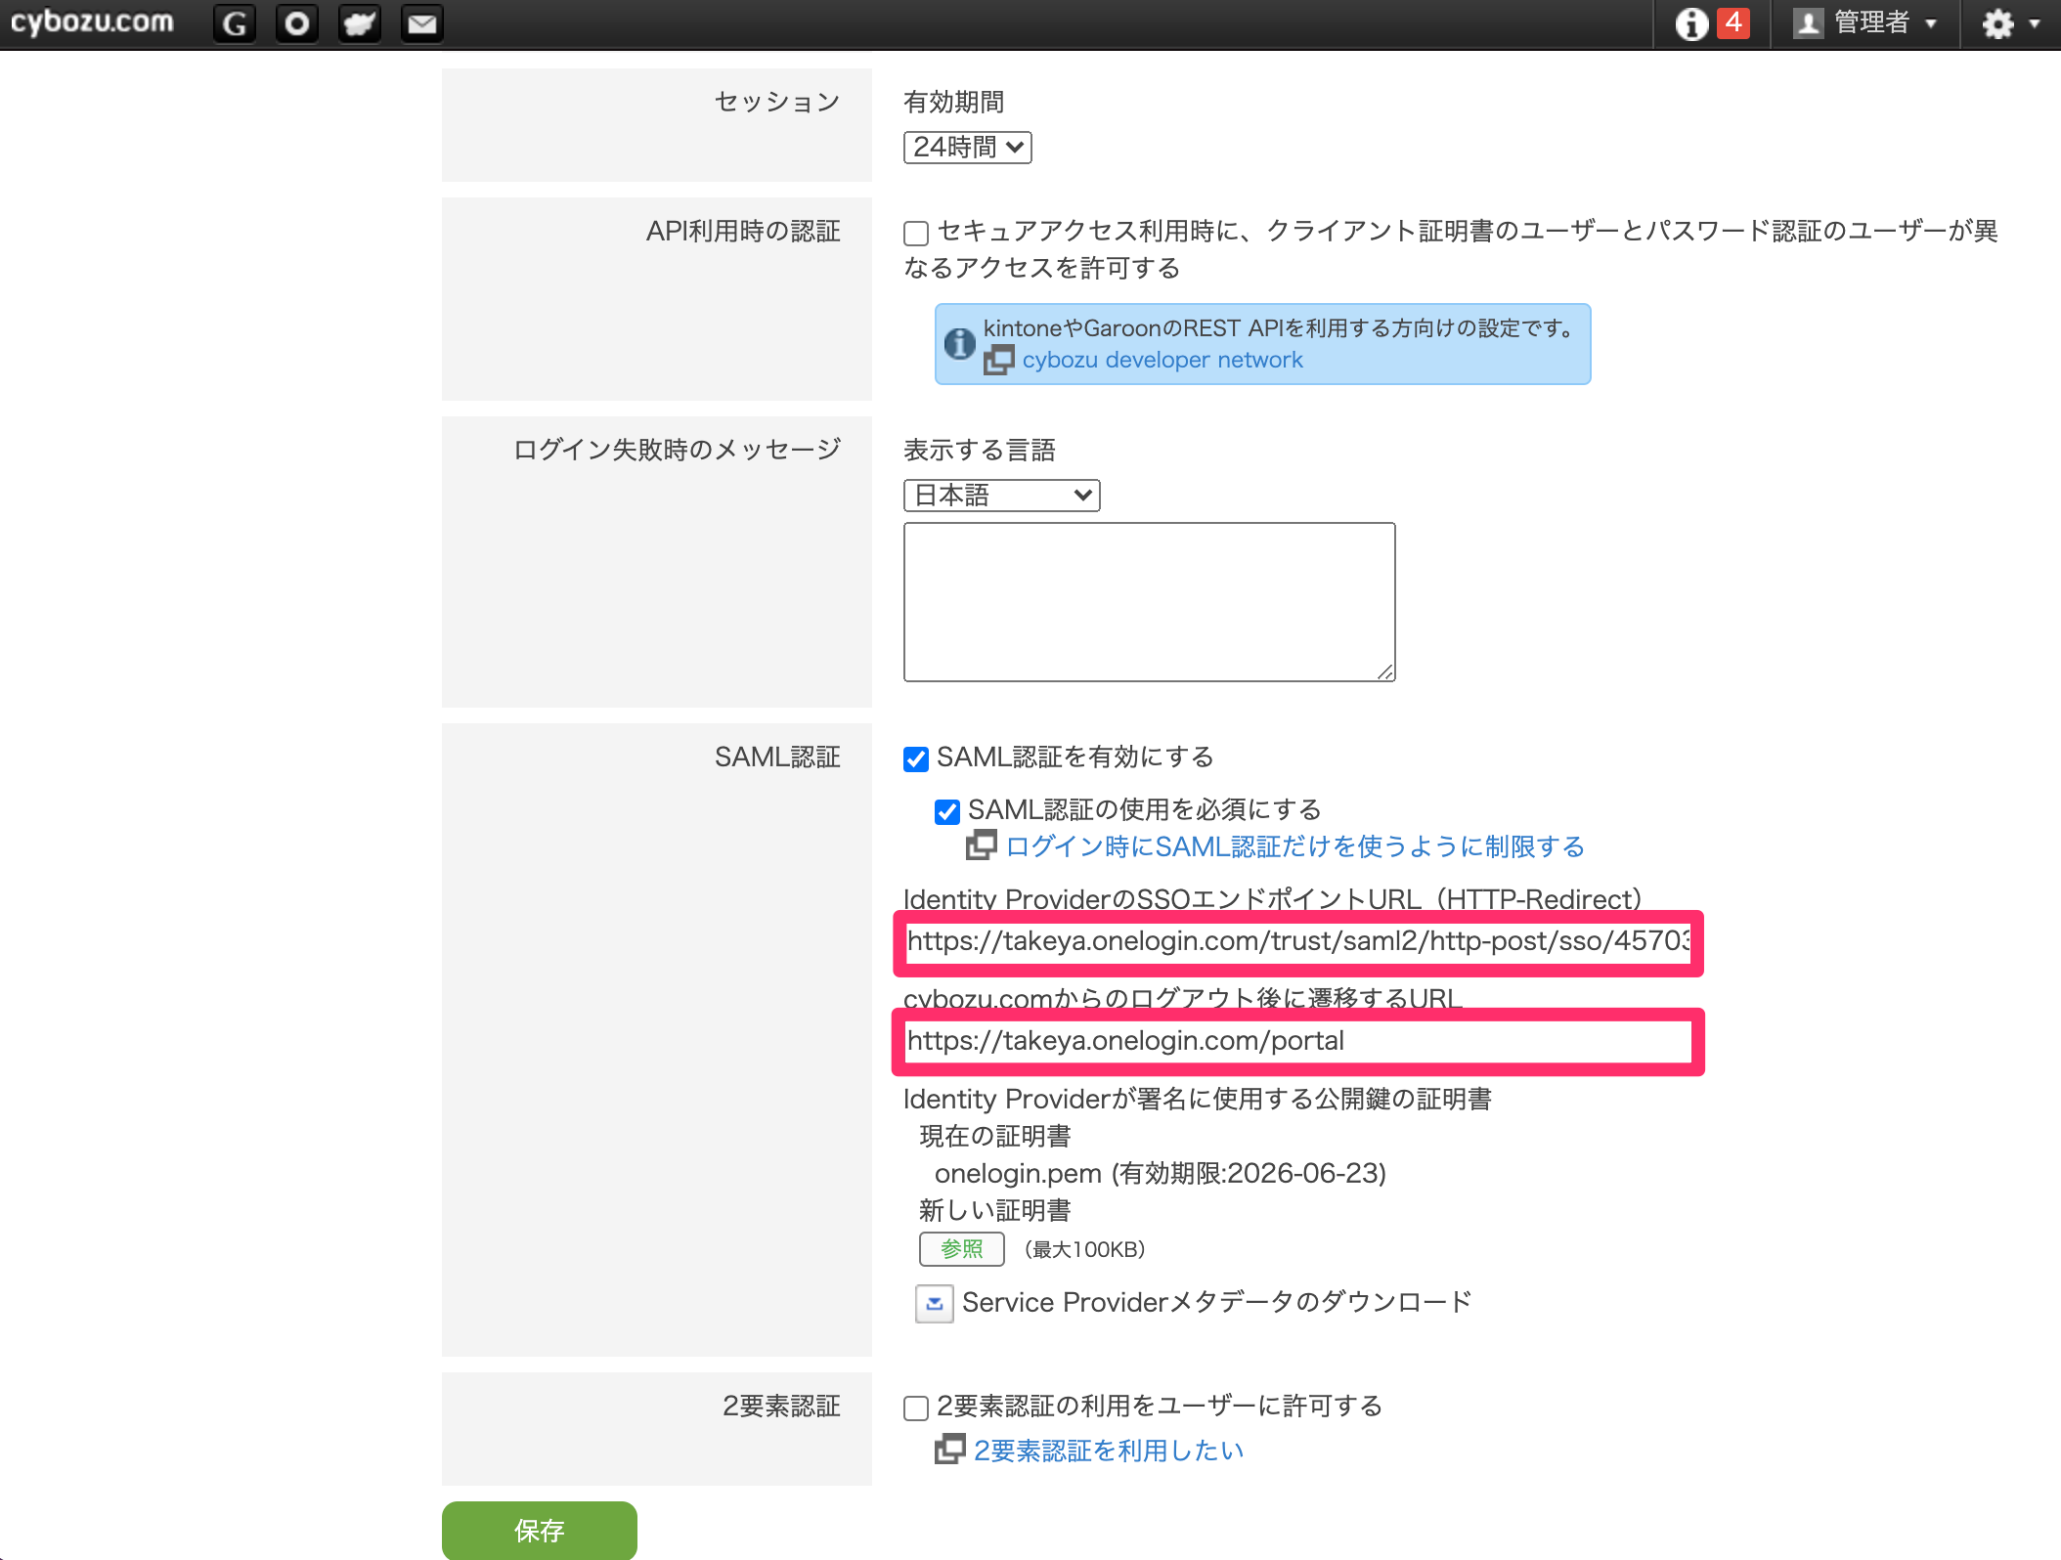Click the green 保存 save button
Image resolution: width=2061 pixels, height=1560 pixels.
[x=540, y=1530]
